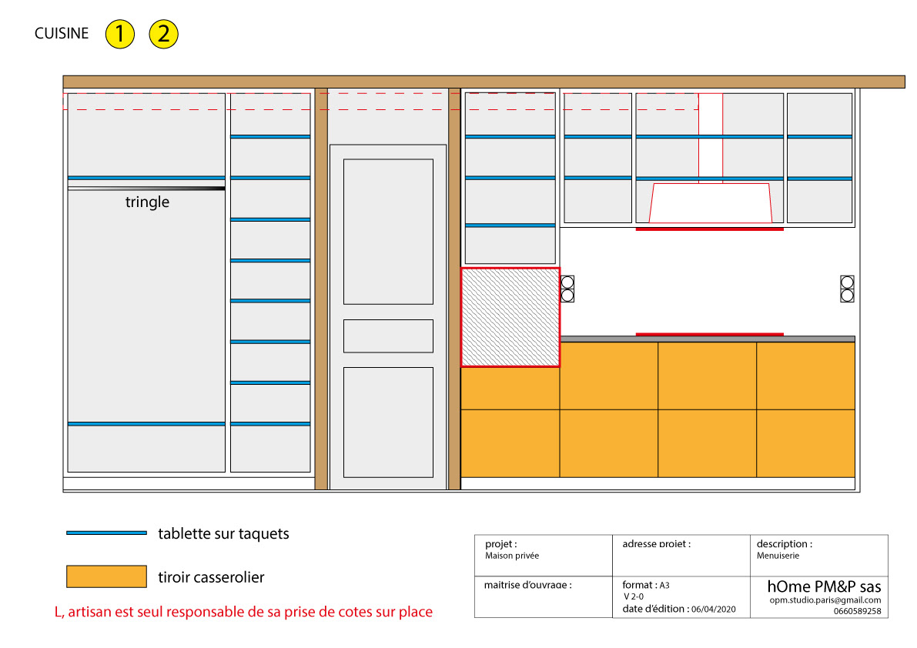
Task: Click 'V 2-0' version text
Action: click(x=634, y=596)
